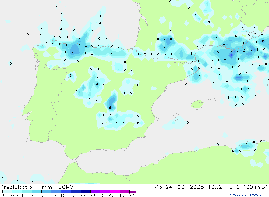Select the legend label '45'
269x197 pixels.
coord(122,195)
